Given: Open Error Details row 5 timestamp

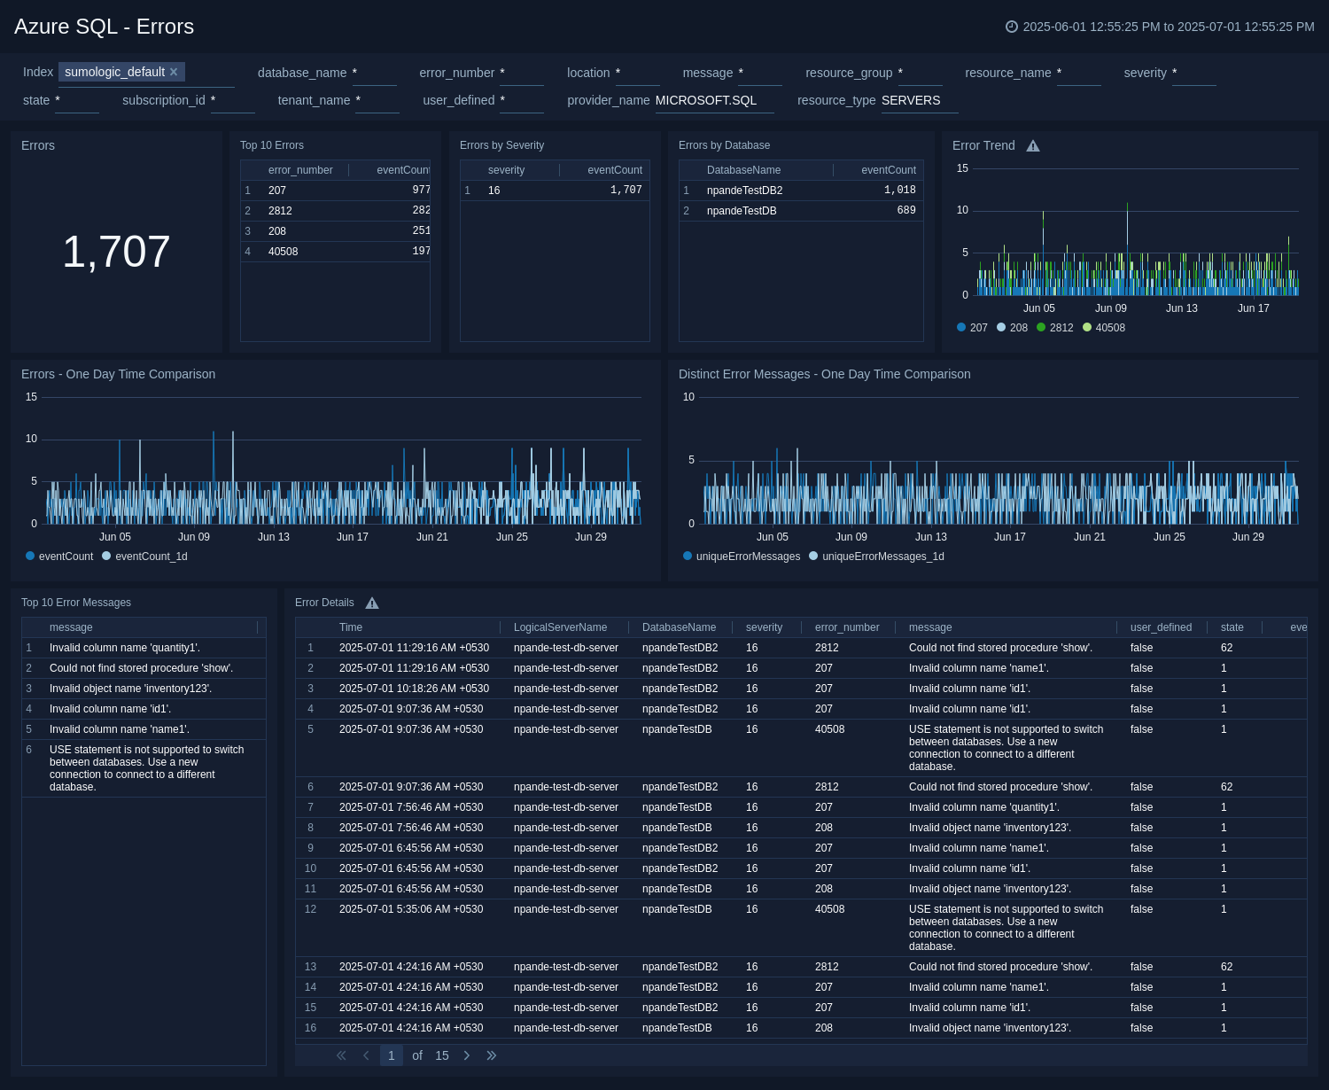Looking at the screenshot, I should pos(411,729).
